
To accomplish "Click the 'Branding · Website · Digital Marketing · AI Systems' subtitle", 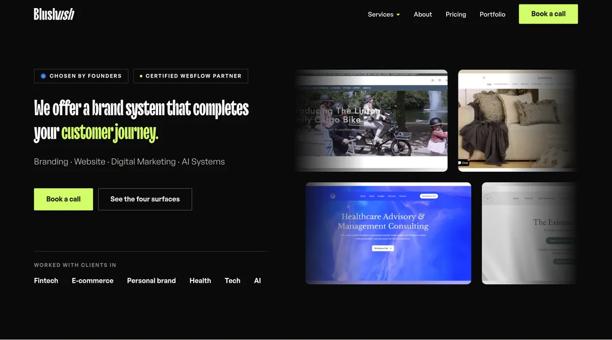I will pyautogui.click(x=129, y=162).
